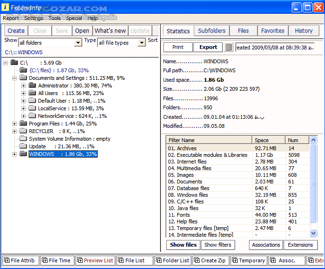Click the Export button

(x=208, y=48)
